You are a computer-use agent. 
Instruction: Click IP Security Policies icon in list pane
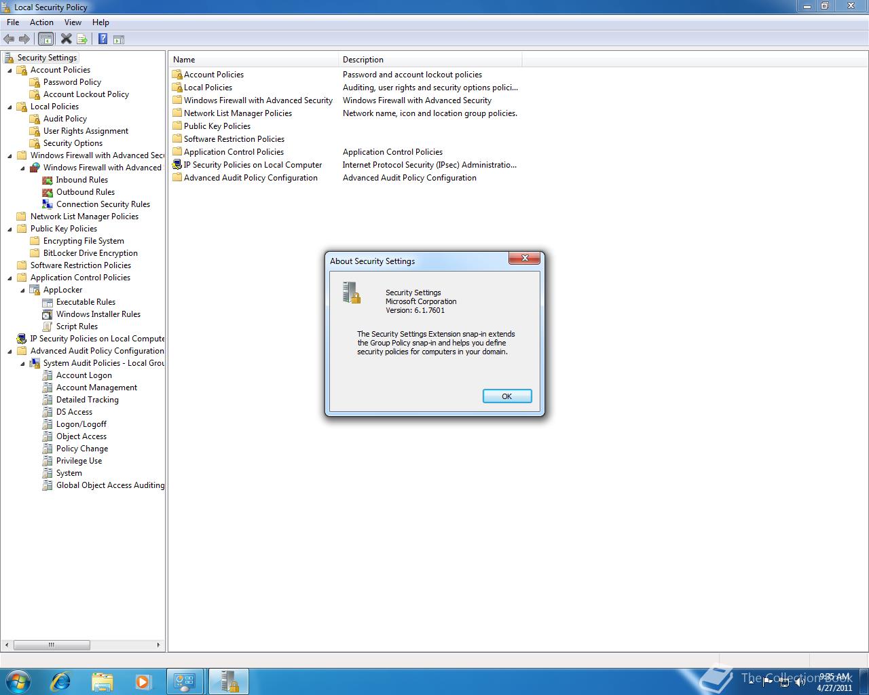point(177,165)
